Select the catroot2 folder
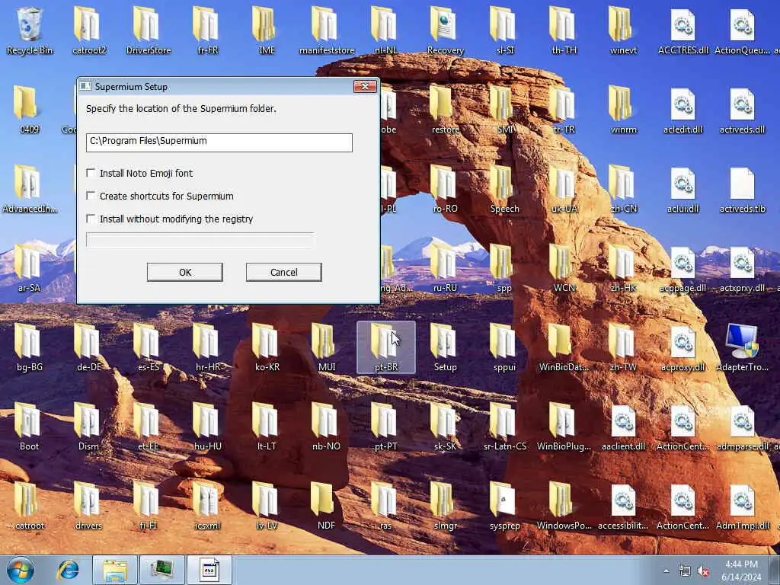This screenshot has width=780, height=585. tap(89, 30)
